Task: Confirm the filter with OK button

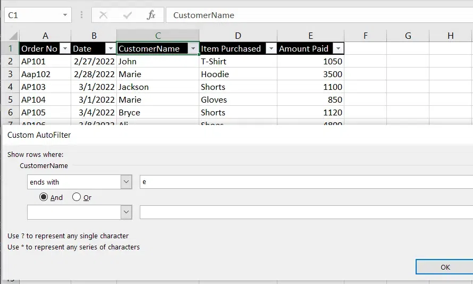Action: (445, 267)
